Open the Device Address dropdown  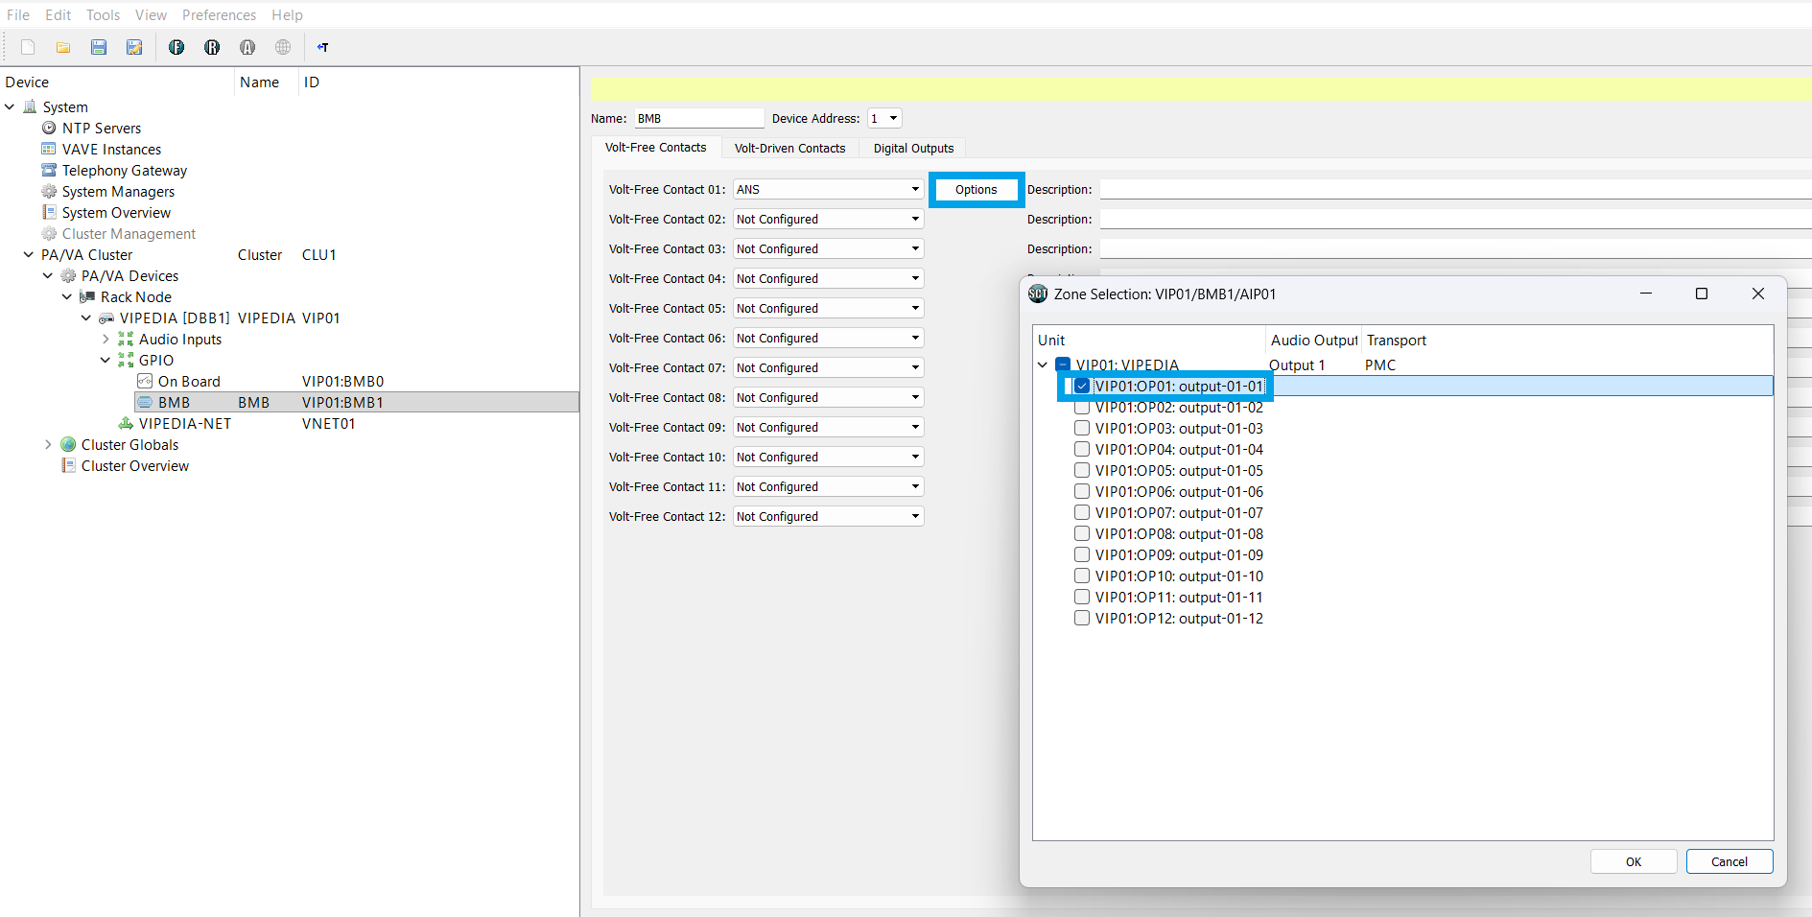pos(884,118)
